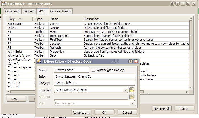The width and height of the screenshot is (199, 118).
Task: Select the Keys tab
Action: coord(42,11)
